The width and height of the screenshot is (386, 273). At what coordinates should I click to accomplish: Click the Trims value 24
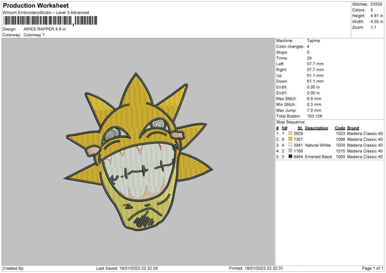309,58
